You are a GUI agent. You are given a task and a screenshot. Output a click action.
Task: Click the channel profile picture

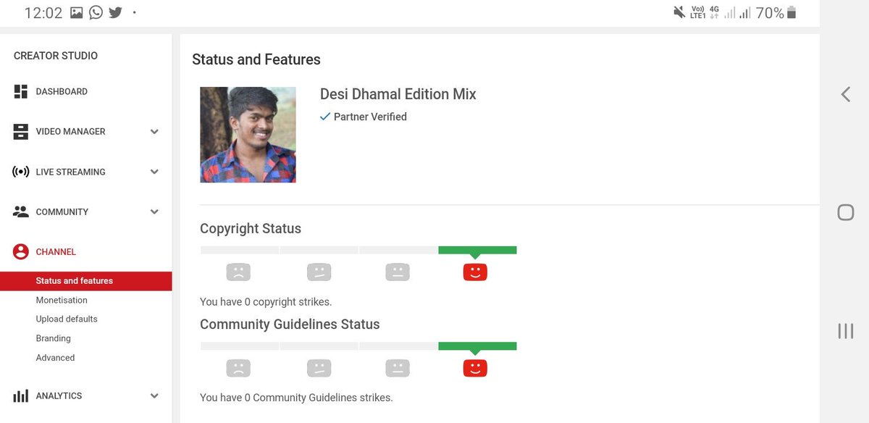[x=248, y=135]
